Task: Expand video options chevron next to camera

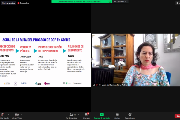Action: [22, 115]
